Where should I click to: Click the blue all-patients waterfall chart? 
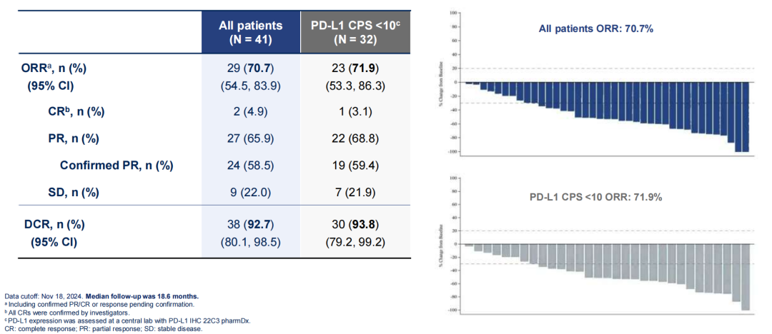(x=608, y=114)
